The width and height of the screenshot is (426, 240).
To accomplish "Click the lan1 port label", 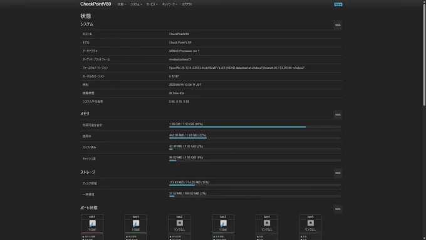I will (136, 217).
